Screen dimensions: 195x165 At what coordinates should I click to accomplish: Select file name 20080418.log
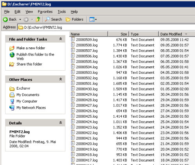(x=87, y=155)
